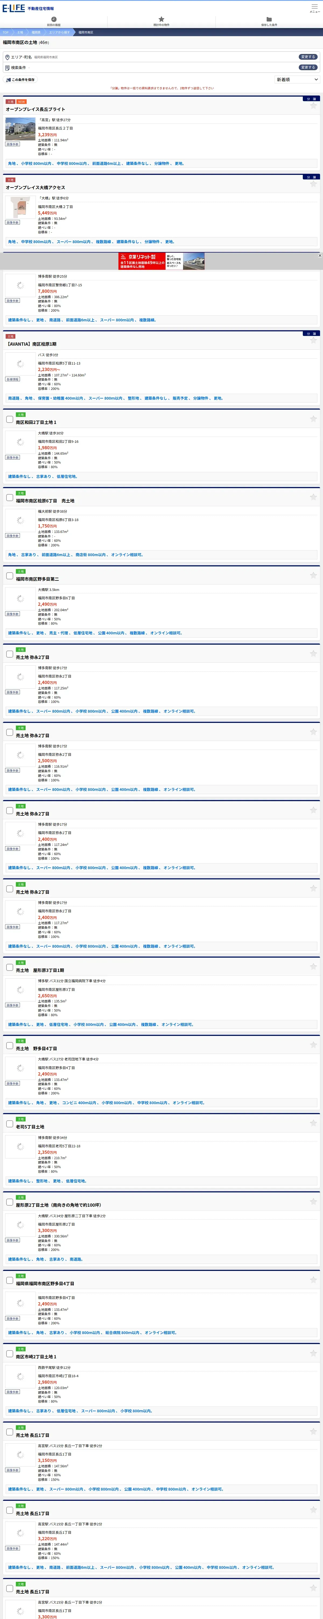Close the advertisement banner
Image resolution: width=323 pixels, height=1619 pixels.
pos(320,255)
